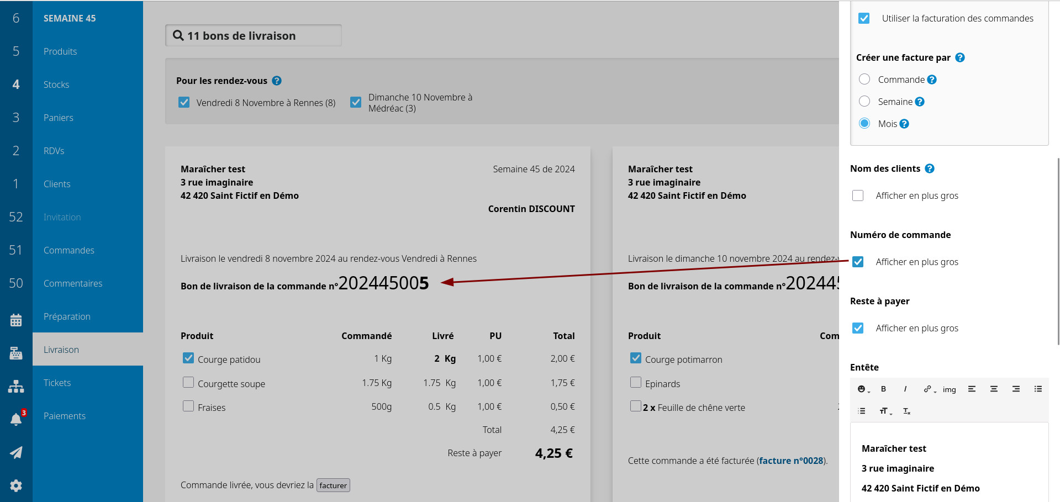Open the text size dropdown in editor
Image resolution: width=1060 pixels, height=502 pixels.
[885, 411]
